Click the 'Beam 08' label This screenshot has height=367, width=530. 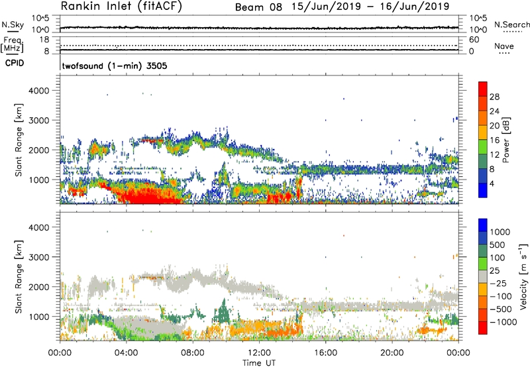[x=258, y=7]
